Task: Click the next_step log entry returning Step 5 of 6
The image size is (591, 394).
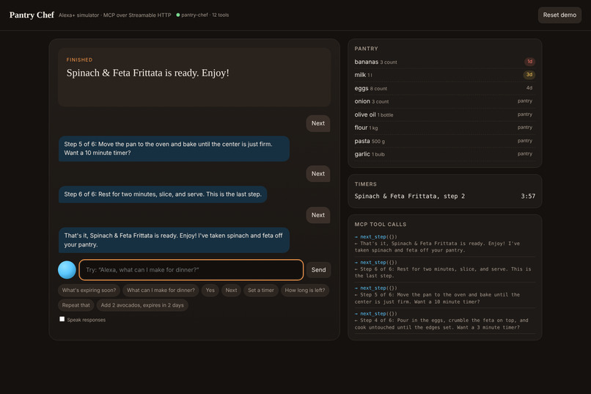Action: [x=445, y=295]
